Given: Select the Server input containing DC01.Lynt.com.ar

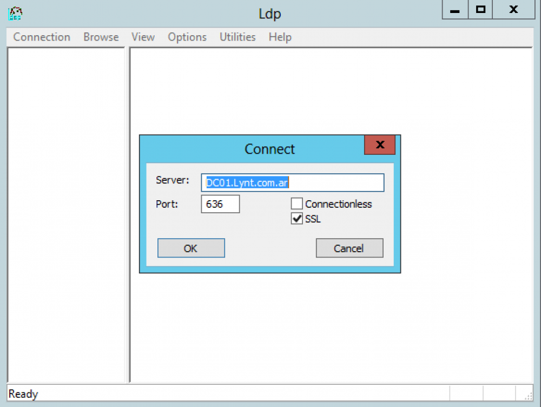Looking at the screenshot, I should 292,182.
